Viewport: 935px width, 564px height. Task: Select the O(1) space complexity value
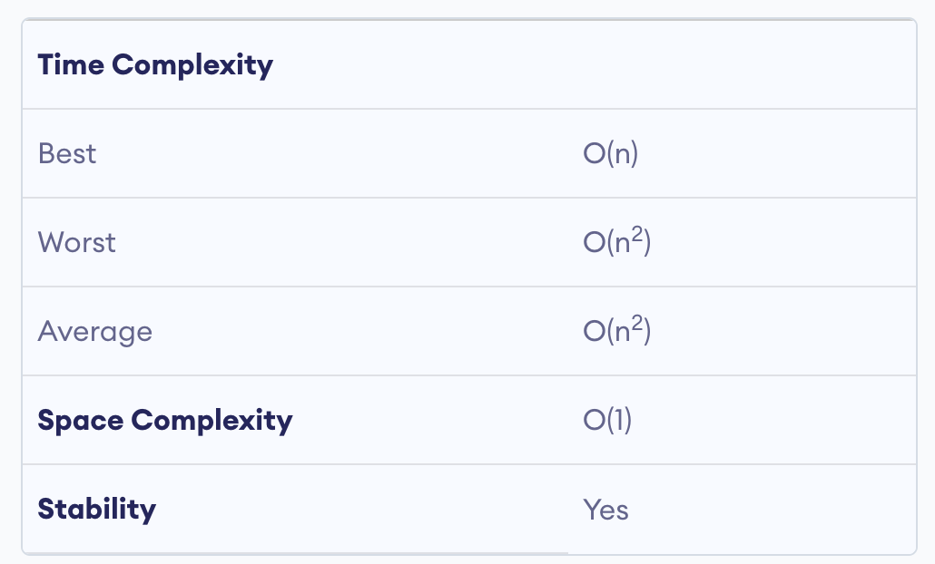pos(607,420)
